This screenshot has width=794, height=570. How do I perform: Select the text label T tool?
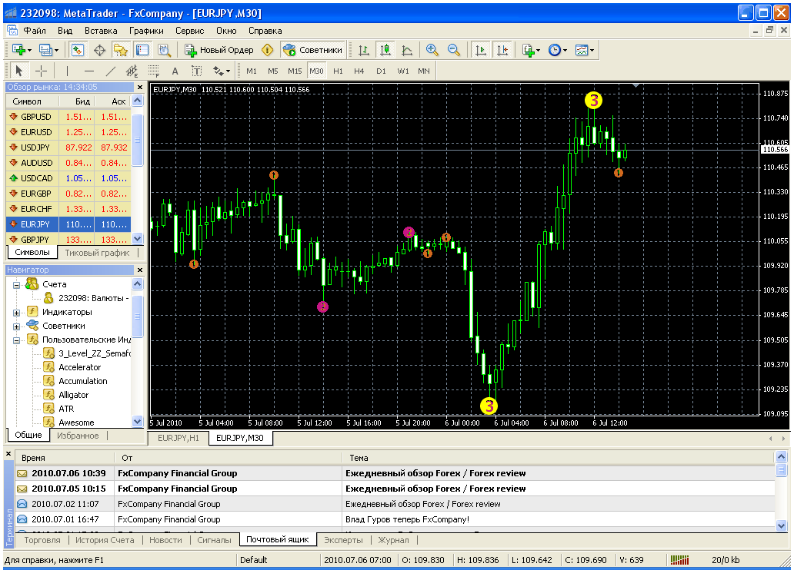pos(196,71)
